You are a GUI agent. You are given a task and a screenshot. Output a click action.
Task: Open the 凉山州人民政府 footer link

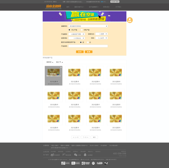click(94, 146)
